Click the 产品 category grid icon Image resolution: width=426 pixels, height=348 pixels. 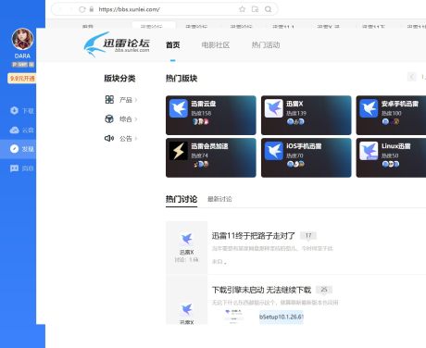(x=109, y=100)
